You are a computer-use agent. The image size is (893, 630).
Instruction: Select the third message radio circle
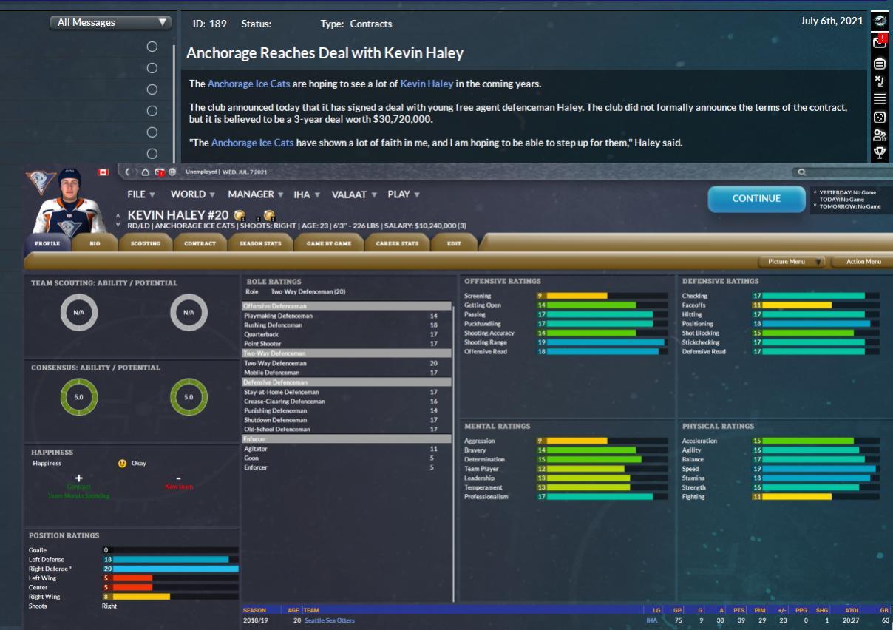pyautogui.click(x=152, y=89)
